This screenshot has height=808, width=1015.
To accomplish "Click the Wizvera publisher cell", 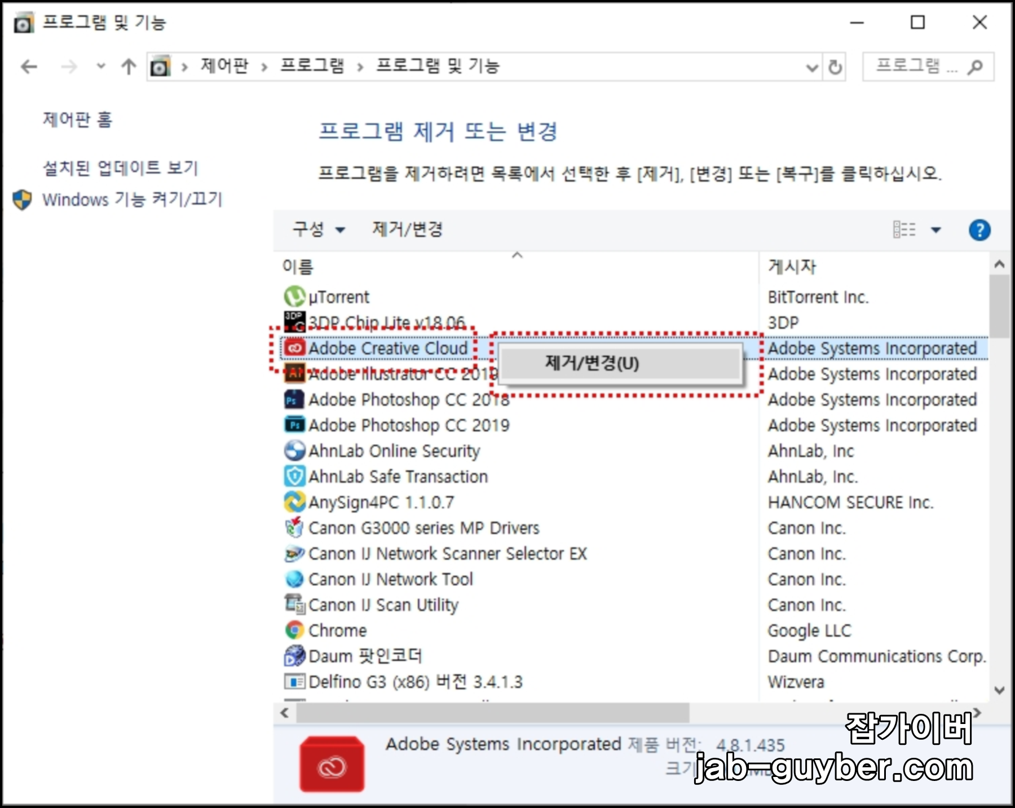I will coord(796,682).
